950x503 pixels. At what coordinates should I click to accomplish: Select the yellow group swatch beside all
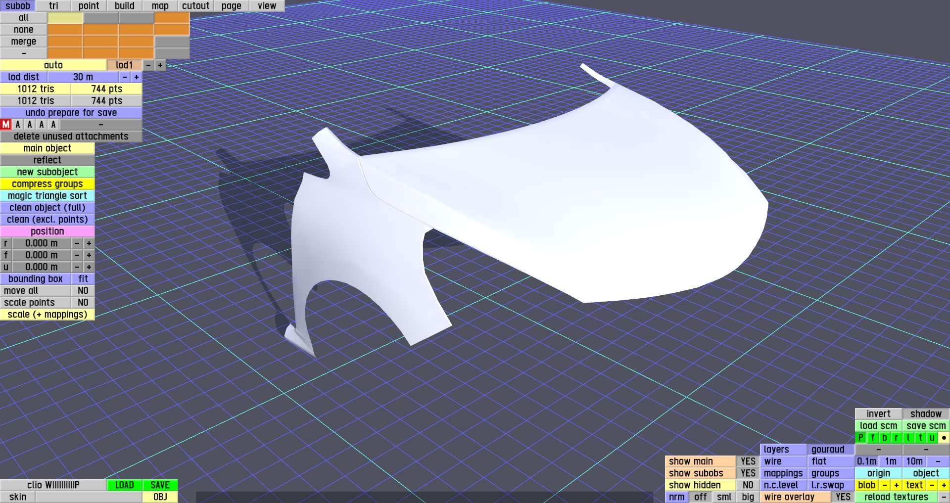click(65, 18)
